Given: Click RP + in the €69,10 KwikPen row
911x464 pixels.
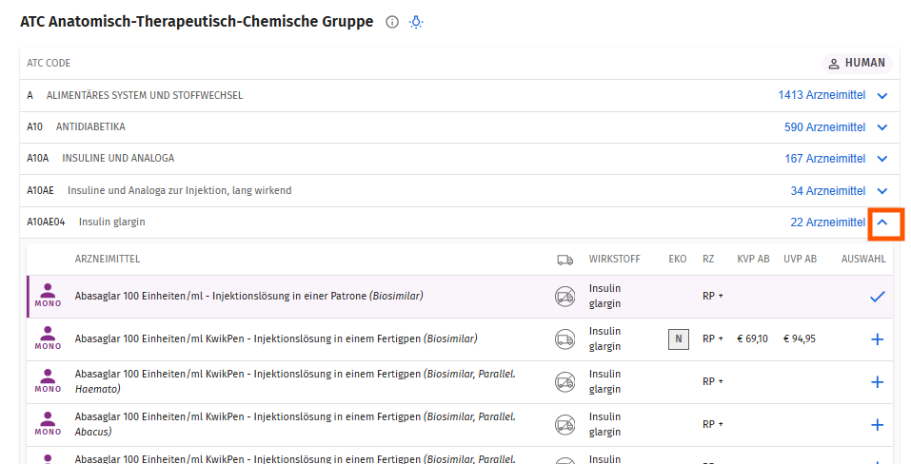Looking at the screenshot, I should 713,338.
